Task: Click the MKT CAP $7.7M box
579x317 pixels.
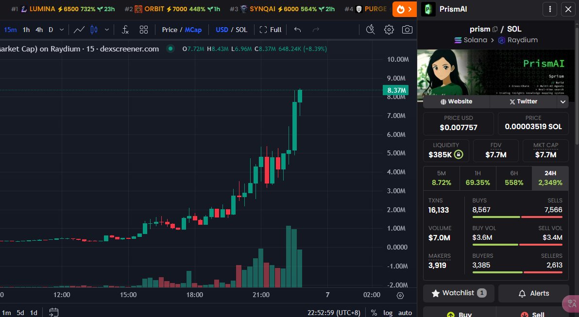Action: 545,150
